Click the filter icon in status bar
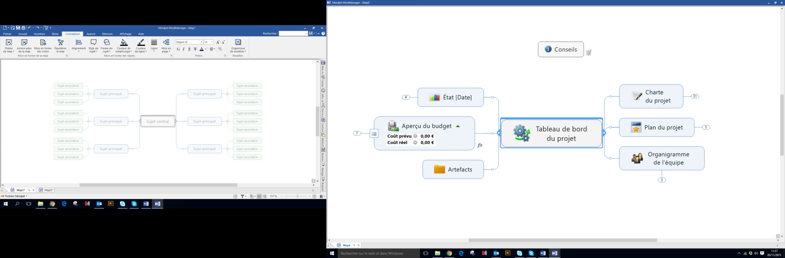Viewport: 785px width, 258px height. pos(243,196)
